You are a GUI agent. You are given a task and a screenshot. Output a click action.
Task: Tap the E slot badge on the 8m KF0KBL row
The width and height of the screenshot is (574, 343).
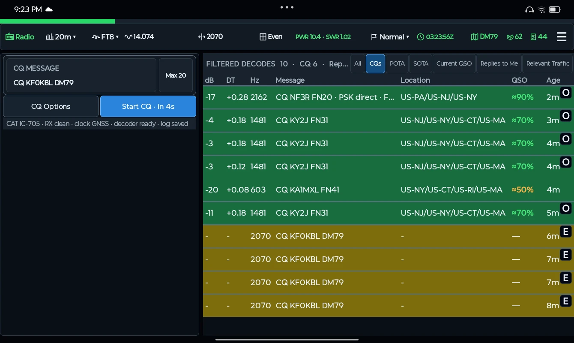point(566,301)
